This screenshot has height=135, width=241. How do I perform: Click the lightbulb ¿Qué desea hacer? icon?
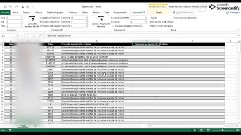pyautogui.click(x=174, y=12)
